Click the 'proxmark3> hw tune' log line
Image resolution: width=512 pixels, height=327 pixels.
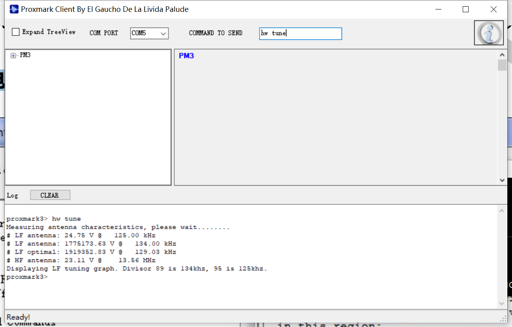pyautogui.click(x=43, y=219)
